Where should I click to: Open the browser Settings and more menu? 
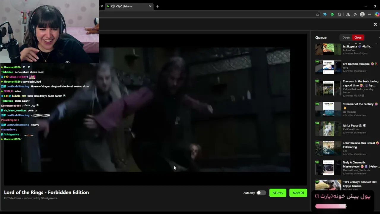(x=370, y=14)
